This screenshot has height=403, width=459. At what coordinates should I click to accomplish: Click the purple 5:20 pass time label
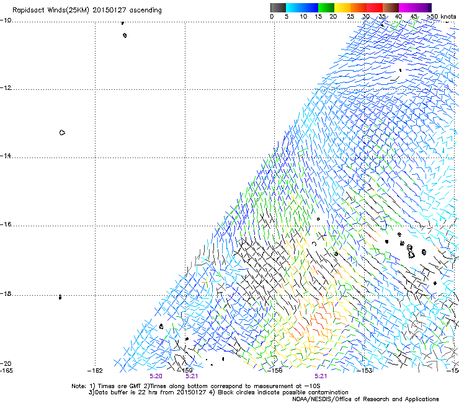tap(156, 376)
